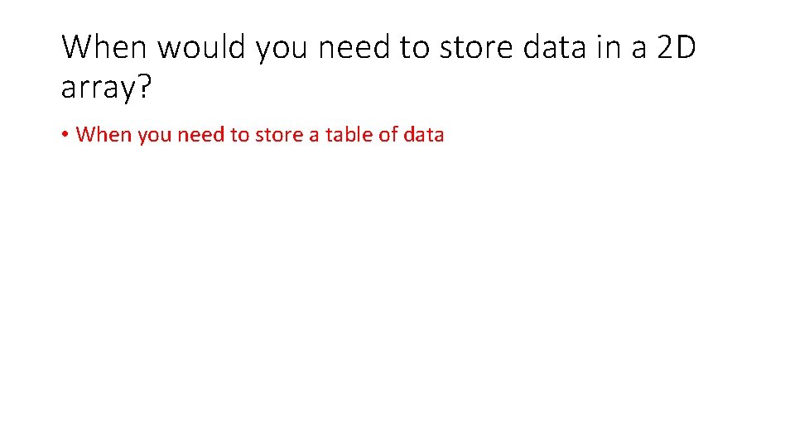Click the black word 'When' starting the title
The width and height of the screenshot is (795, 447).
pos(104,47)
